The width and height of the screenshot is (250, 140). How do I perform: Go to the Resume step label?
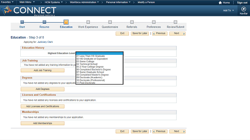(44, 27)
